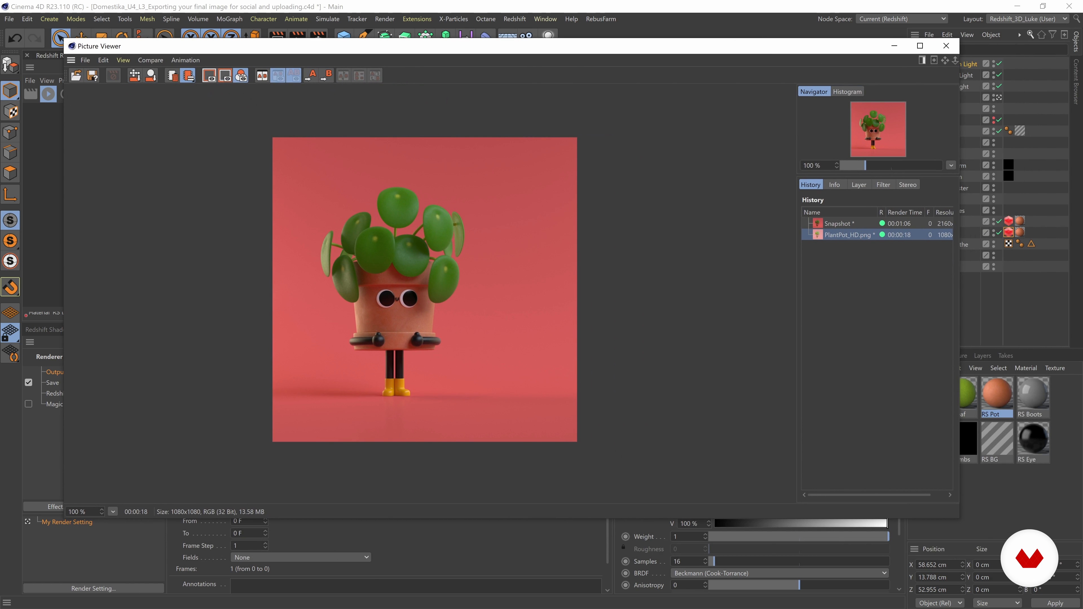Screen dimensions: 1083x609
Task: Click the sphere download arrow icon
Action: pyautogui.click(x=151, y=76)
